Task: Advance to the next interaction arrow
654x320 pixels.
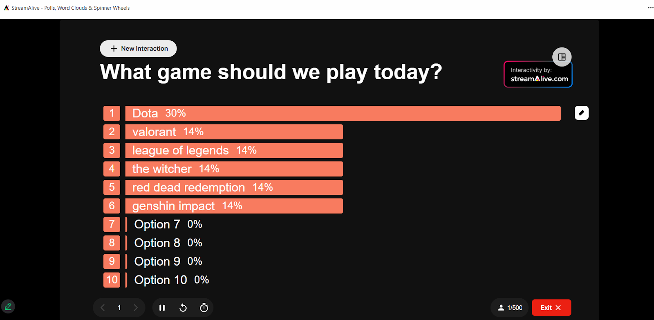Action: [x=136, y=308]
